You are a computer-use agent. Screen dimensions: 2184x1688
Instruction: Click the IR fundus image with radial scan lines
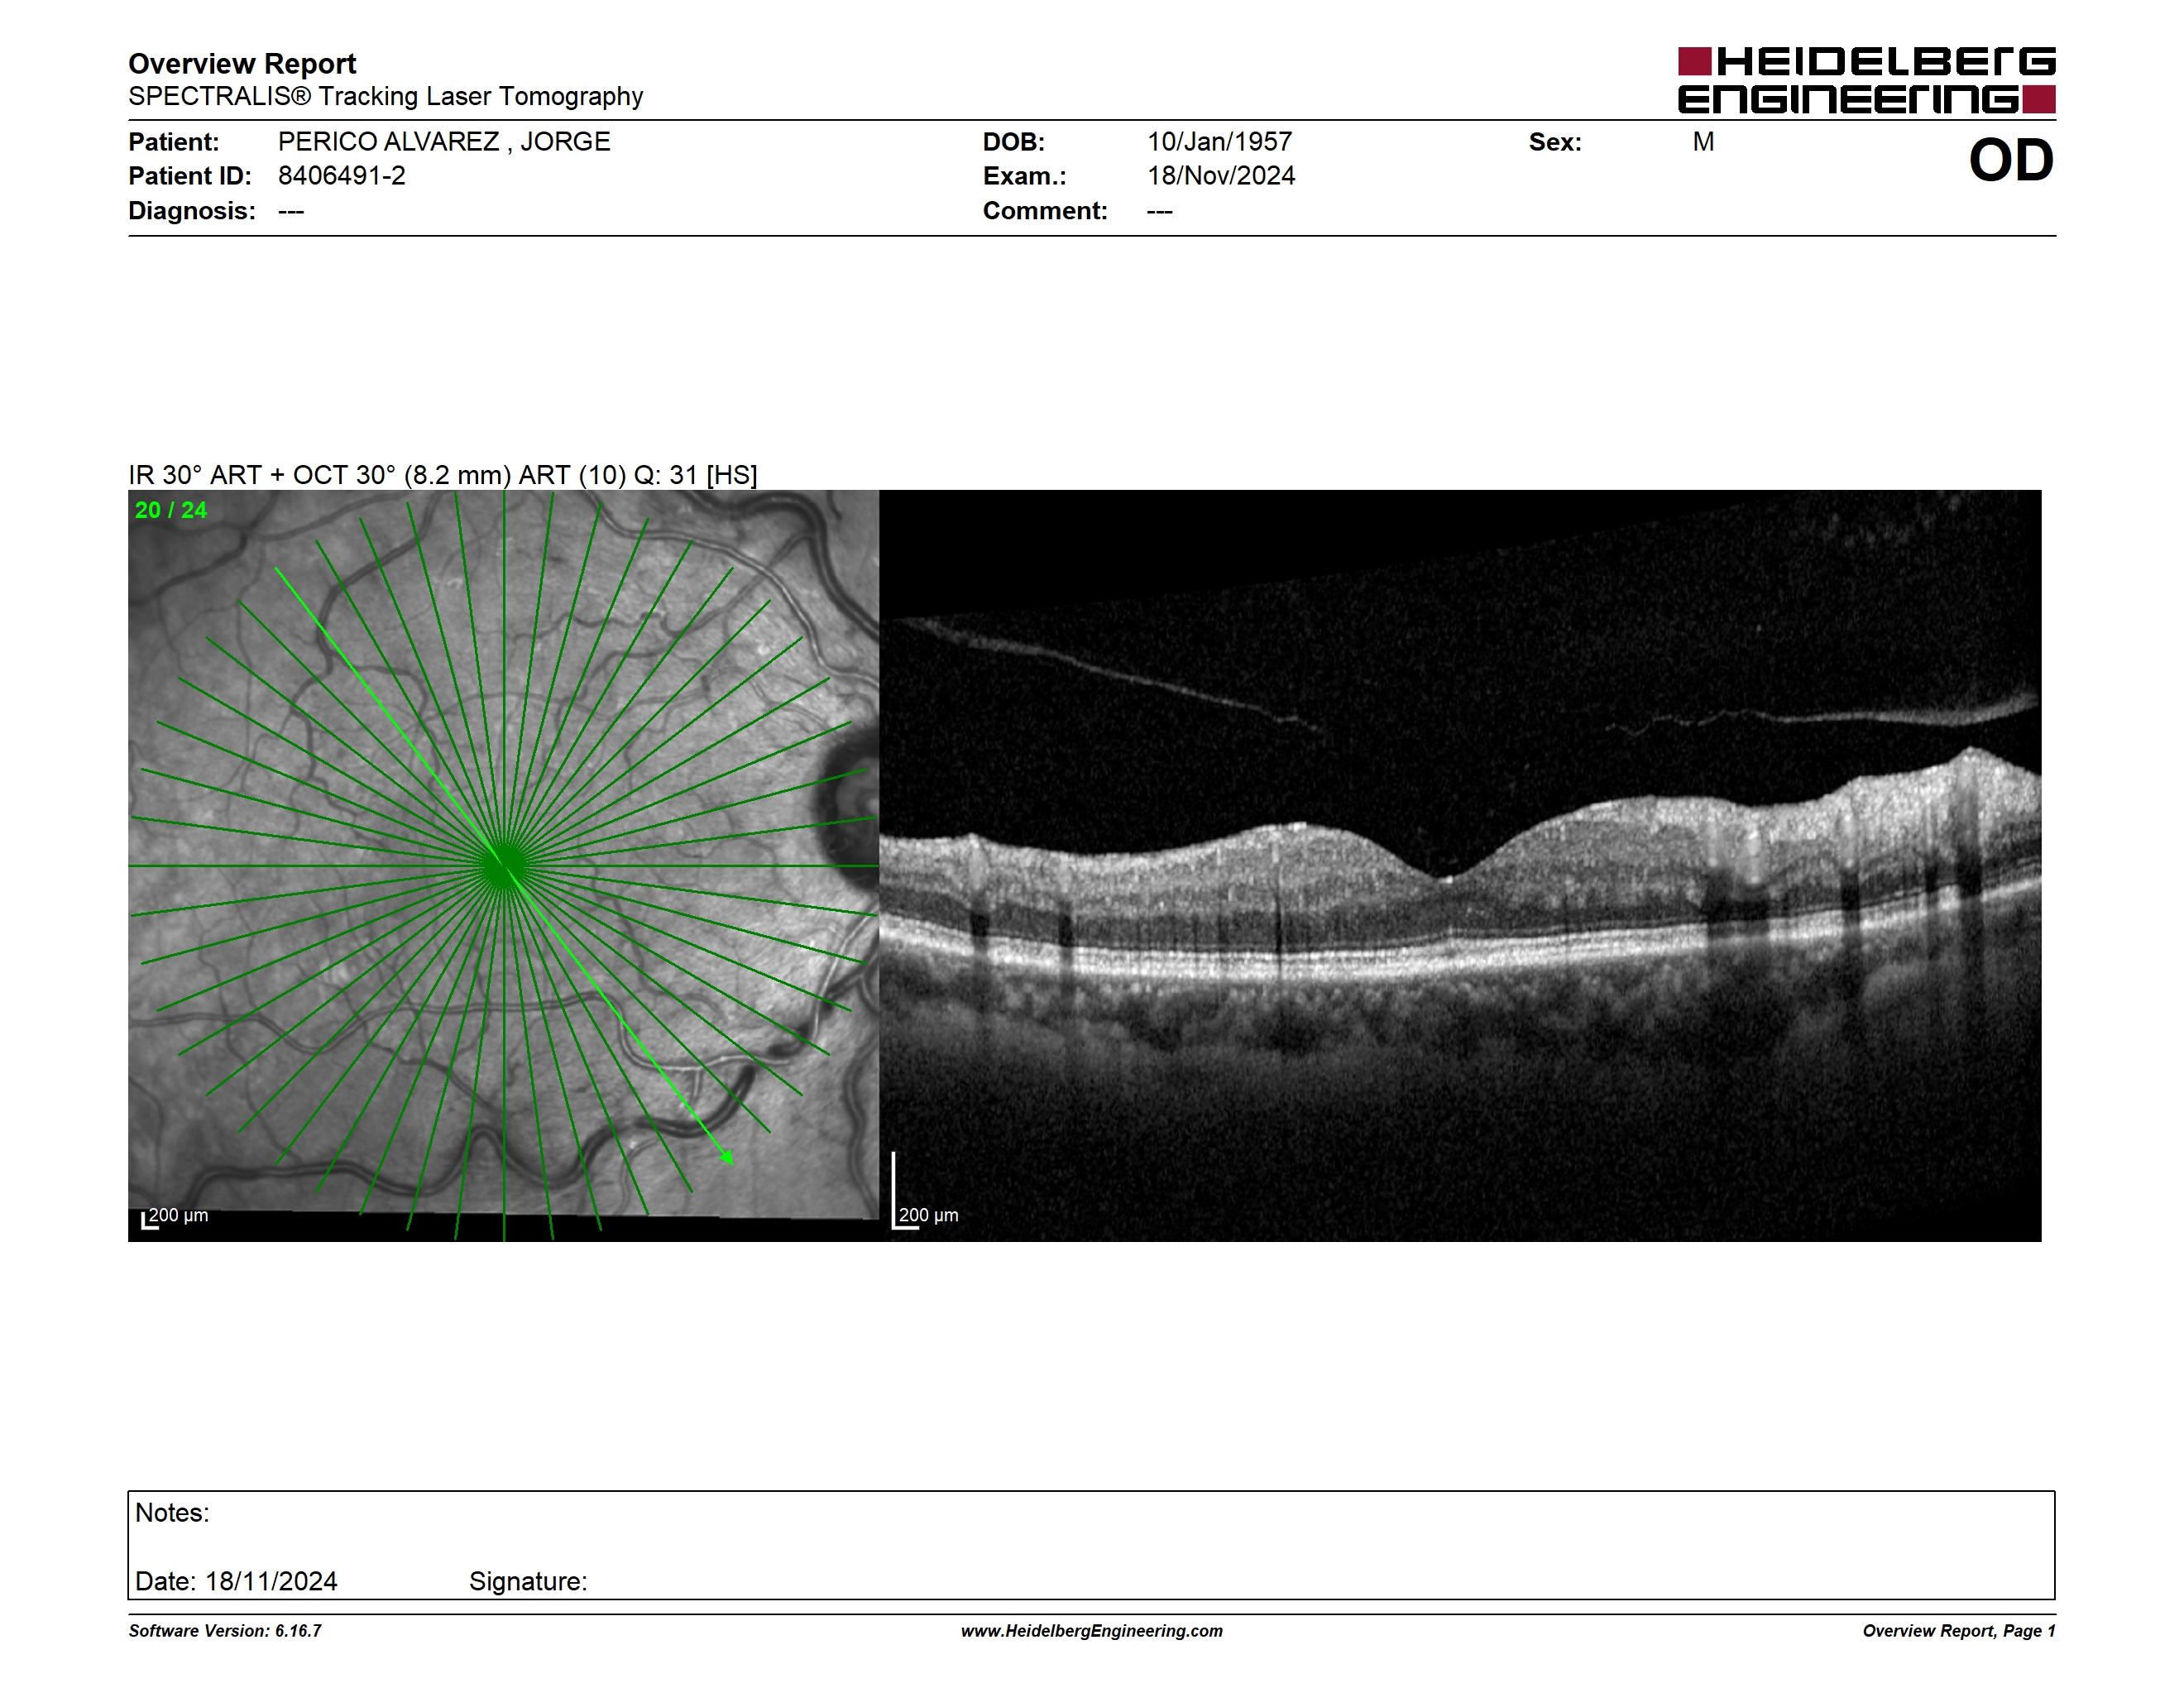point(504,866)
